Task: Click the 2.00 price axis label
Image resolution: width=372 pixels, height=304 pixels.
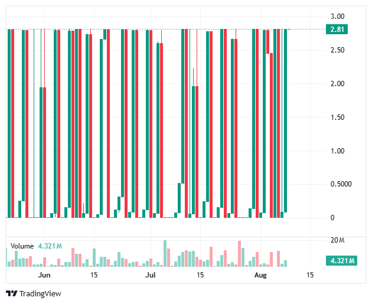Action: click(x=337, y=83)
